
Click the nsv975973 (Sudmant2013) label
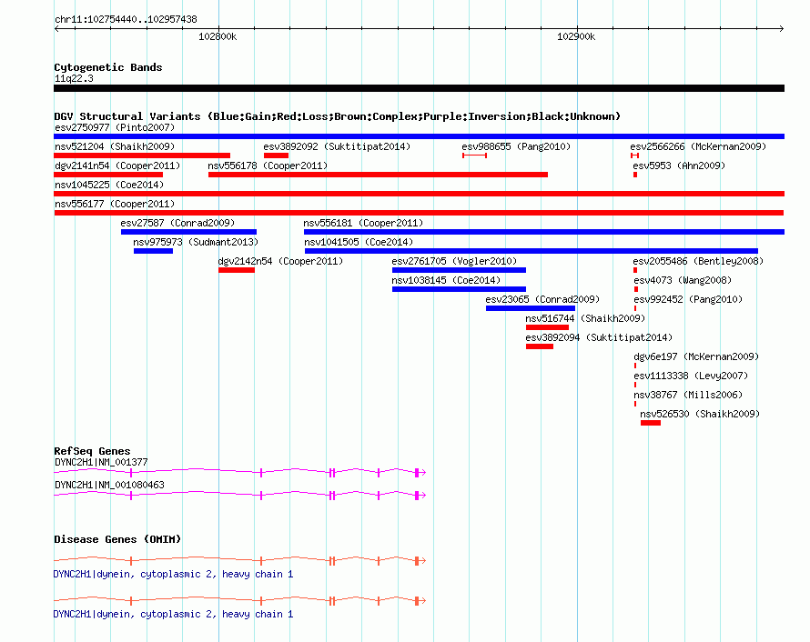click(196, 242)
